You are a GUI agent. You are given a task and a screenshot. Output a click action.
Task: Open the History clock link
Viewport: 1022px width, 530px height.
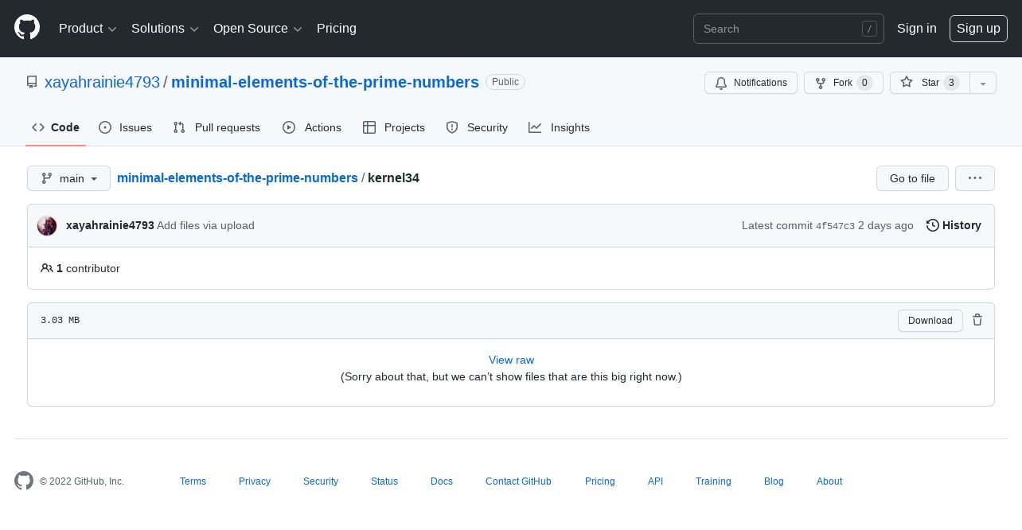[954, 225]
